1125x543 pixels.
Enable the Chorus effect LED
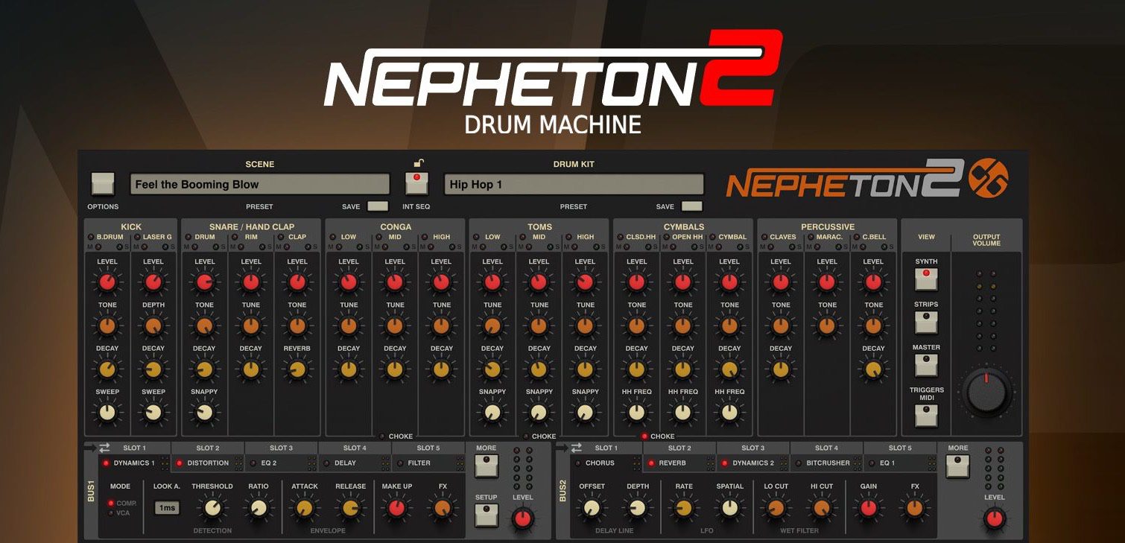click(577, 463)
